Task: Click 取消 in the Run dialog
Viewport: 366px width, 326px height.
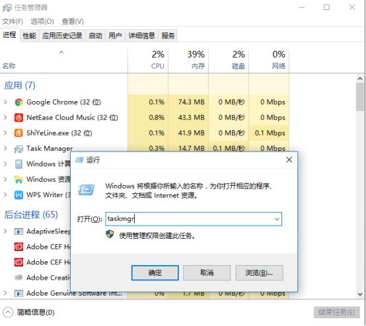Action: point(207,272)
